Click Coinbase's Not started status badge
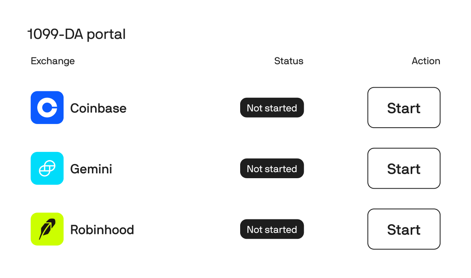The width and height of the screenshot is (471, 278). point(272,108)
